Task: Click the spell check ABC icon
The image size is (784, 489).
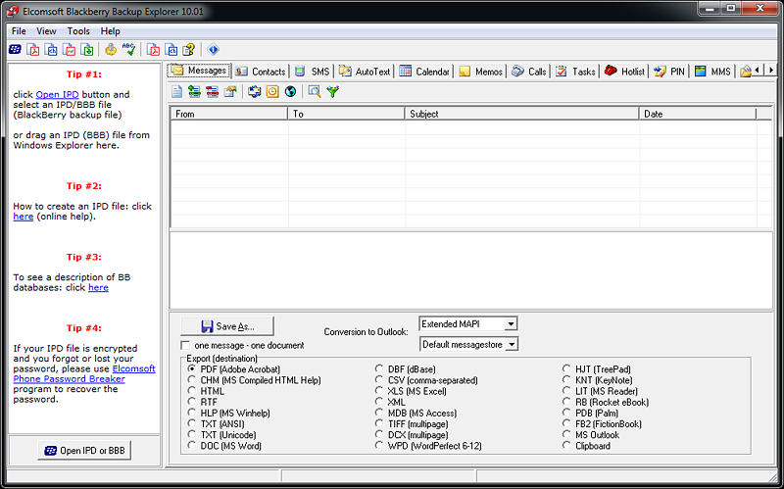Action: point(128,49)
